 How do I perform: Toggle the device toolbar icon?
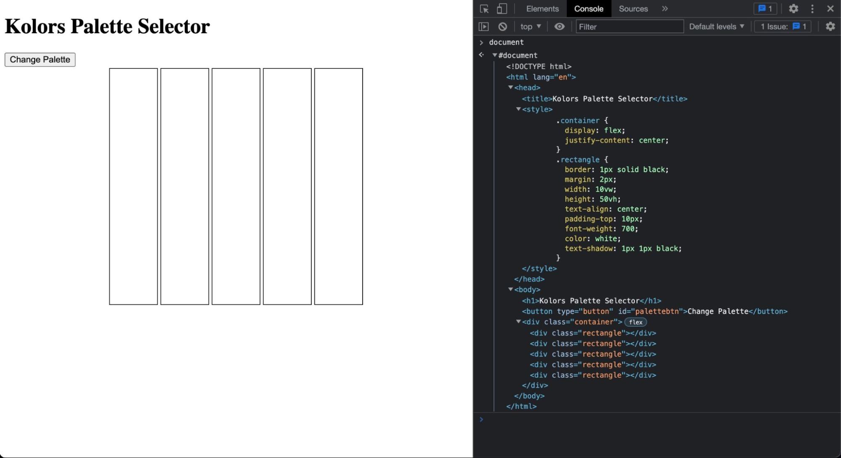point(501,9)
